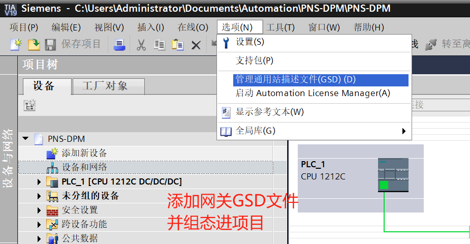The image size is (470, 244).
Task: Click the Copy toolbar icon
Action: [x=160, y=45]
